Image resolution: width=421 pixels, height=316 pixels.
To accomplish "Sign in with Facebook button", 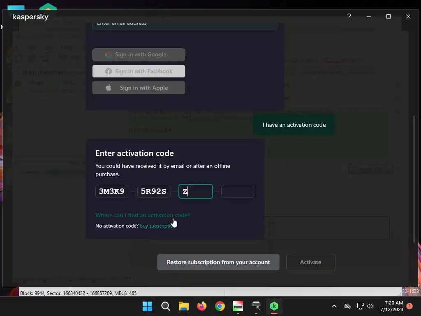I will point(139,71).
